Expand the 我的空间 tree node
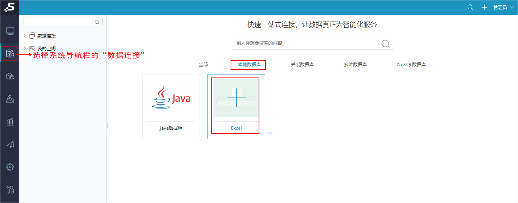The image size is (518, 203). click(25, 48)
